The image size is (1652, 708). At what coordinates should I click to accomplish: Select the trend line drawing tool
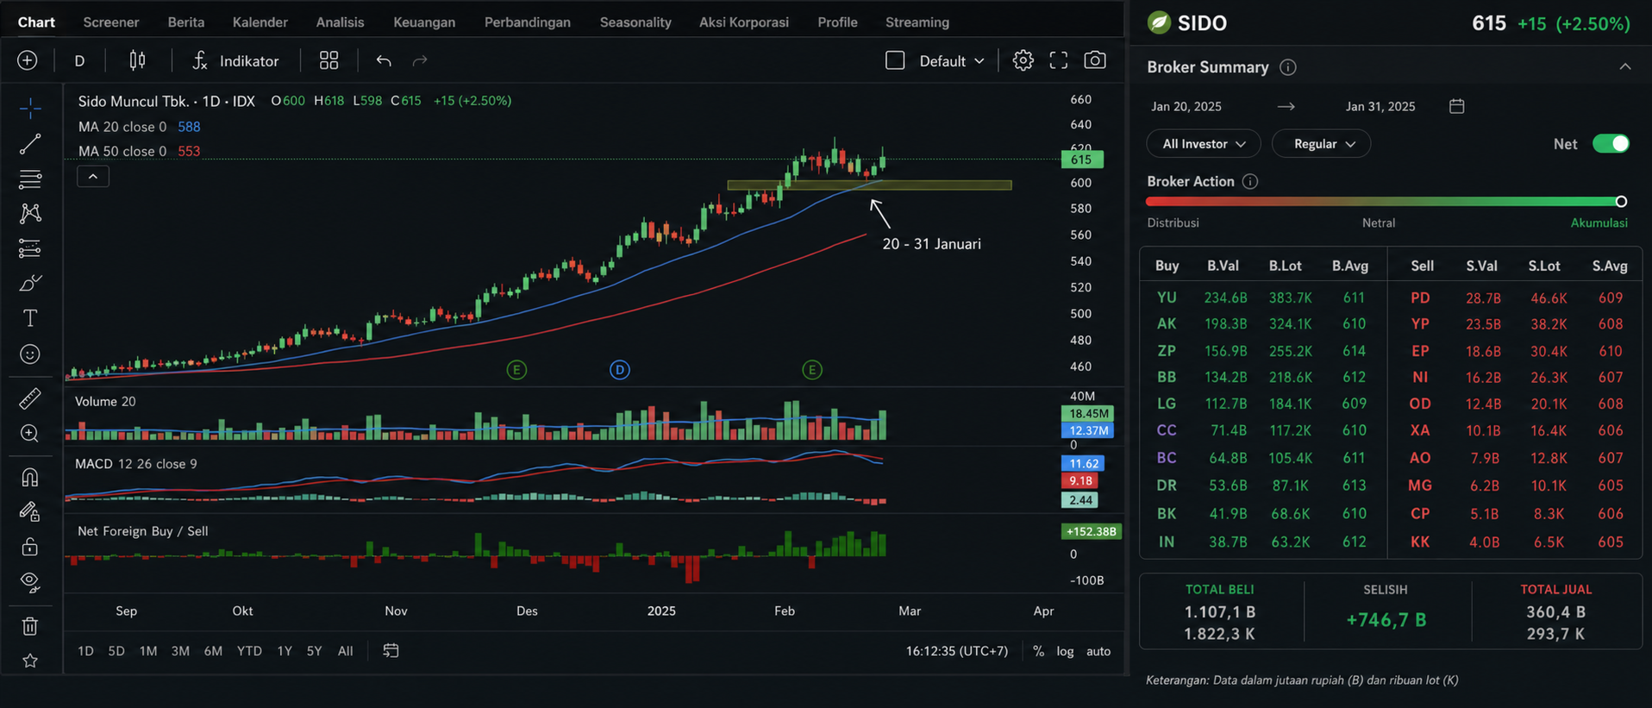(30, 143)
